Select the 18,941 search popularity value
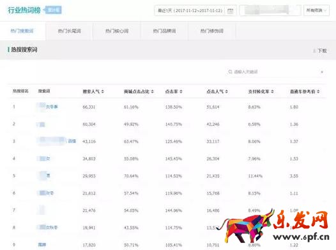This screenshot has height=250, width=336. pos(89,228)
